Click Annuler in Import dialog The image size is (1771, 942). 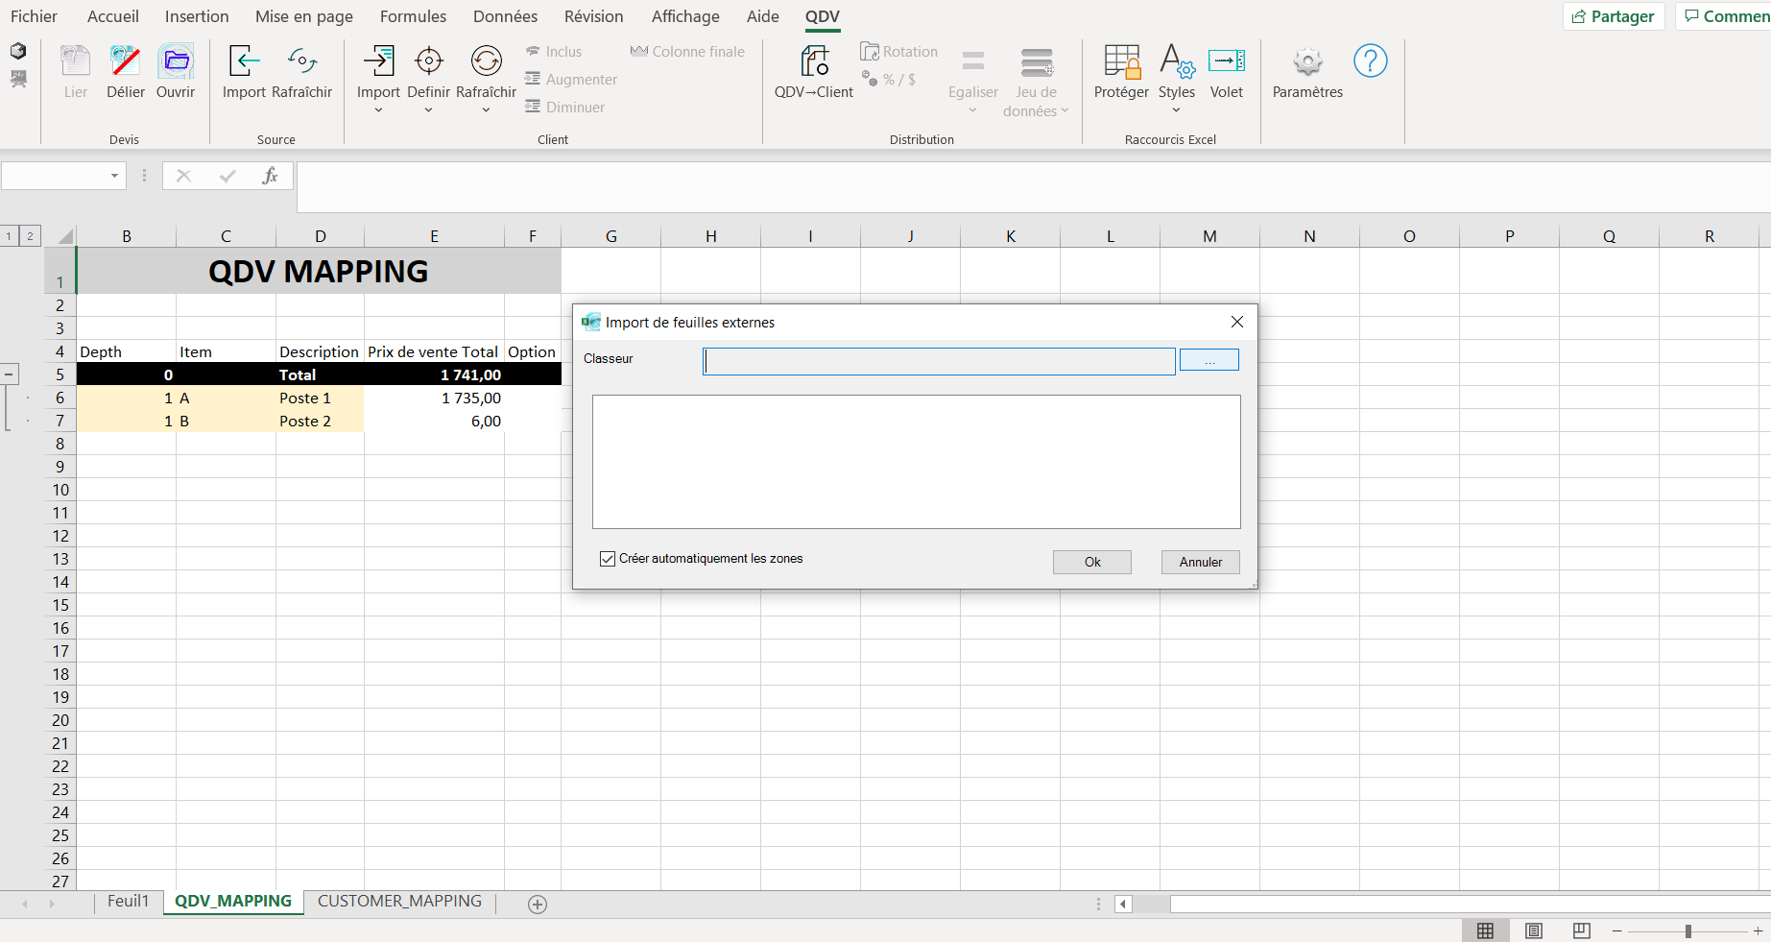point(1201,562)
